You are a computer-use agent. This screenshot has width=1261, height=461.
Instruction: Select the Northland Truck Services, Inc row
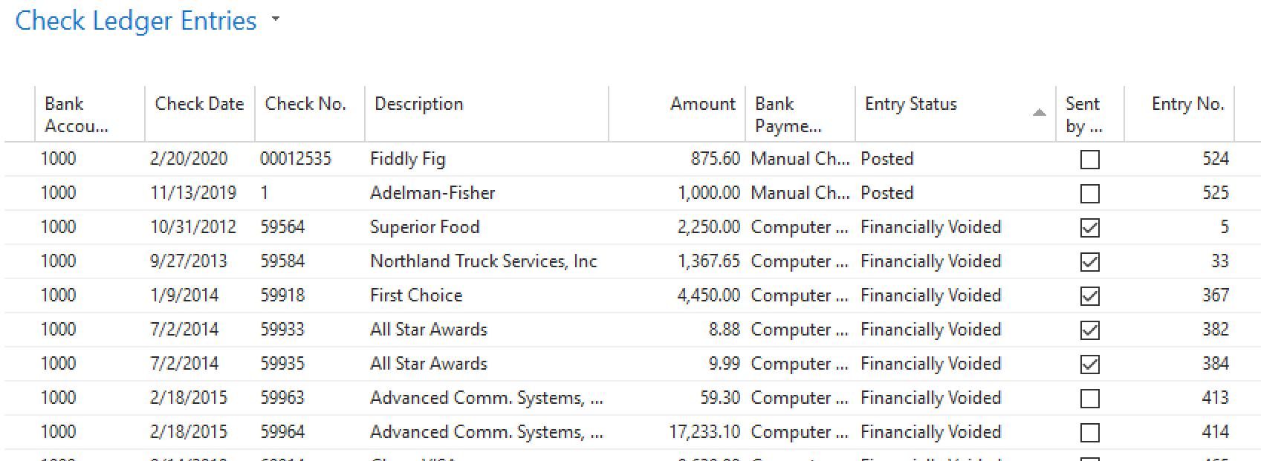483,261
